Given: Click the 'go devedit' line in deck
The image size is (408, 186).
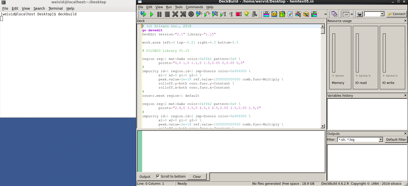Looking at the screenshot, I should click(x=152, y=30).
